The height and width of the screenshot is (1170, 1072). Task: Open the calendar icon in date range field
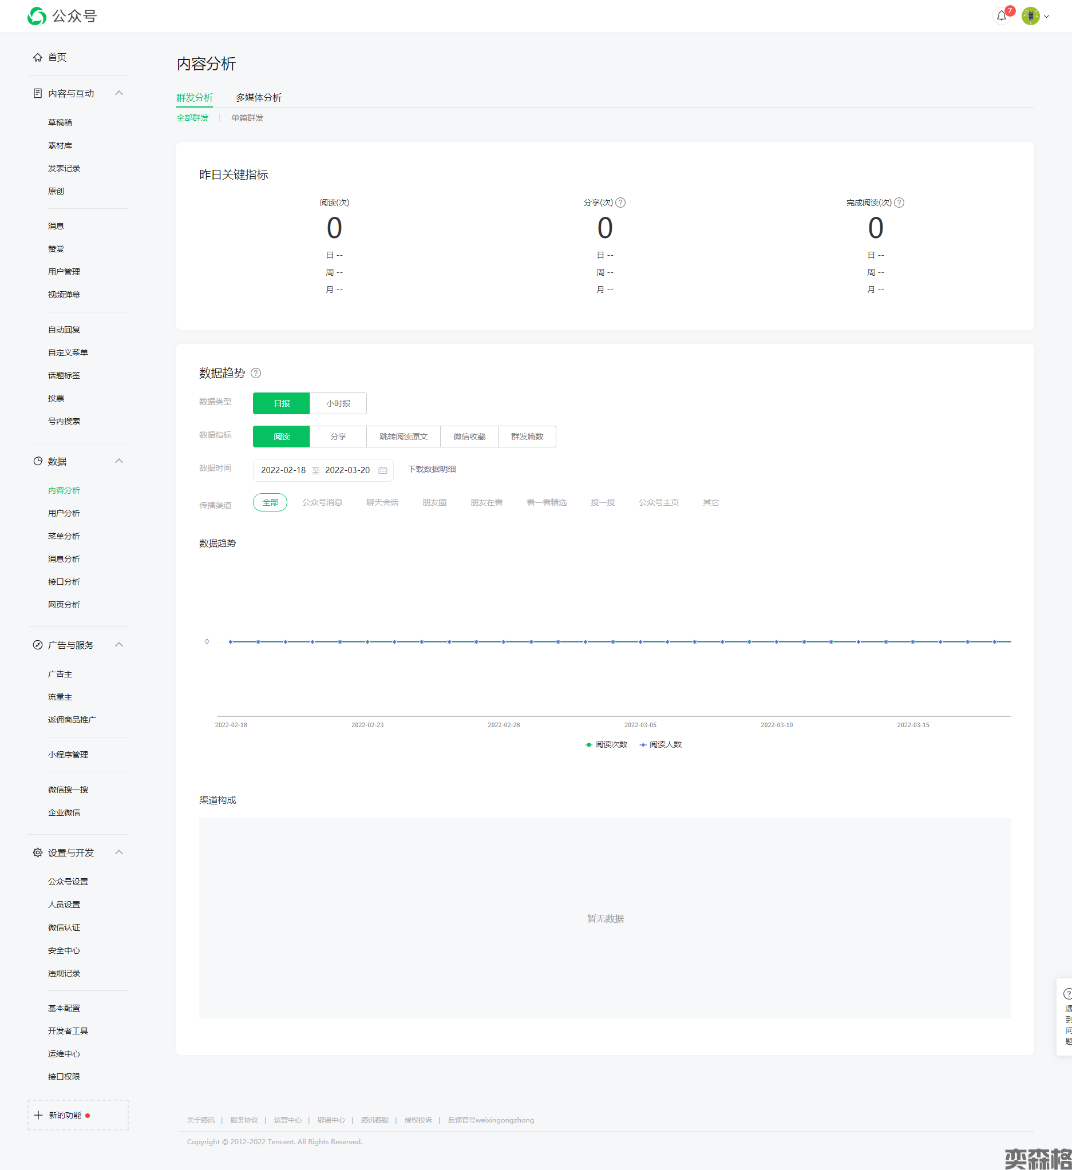pos(383,470)
